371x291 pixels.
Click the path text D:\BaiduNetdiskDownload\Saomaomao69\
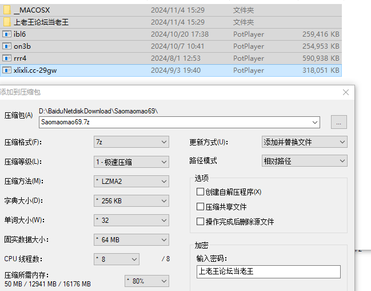(98, 111)
